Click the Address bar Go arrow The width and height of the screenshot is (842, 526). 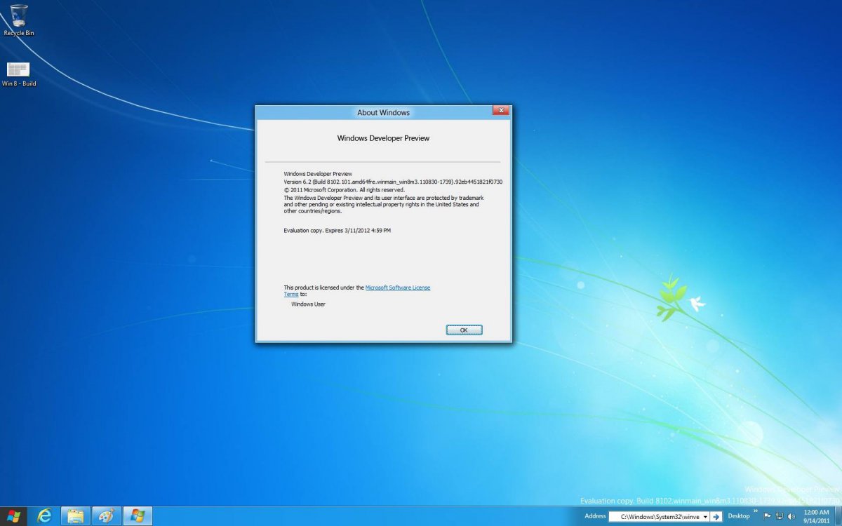click(716, 517)
